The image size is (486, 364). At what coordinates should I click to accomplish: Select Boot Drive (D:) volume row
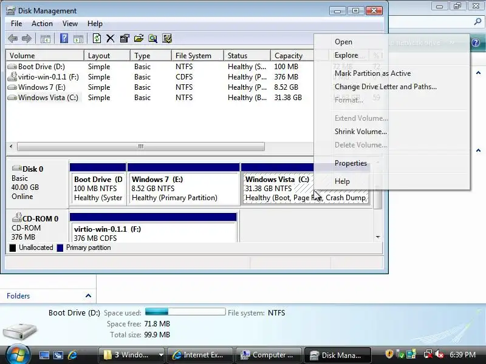[160, 67]
